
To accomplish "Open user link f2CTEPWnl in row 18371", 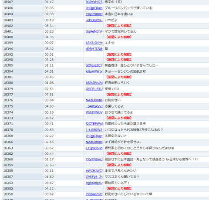I will (94, 124).
